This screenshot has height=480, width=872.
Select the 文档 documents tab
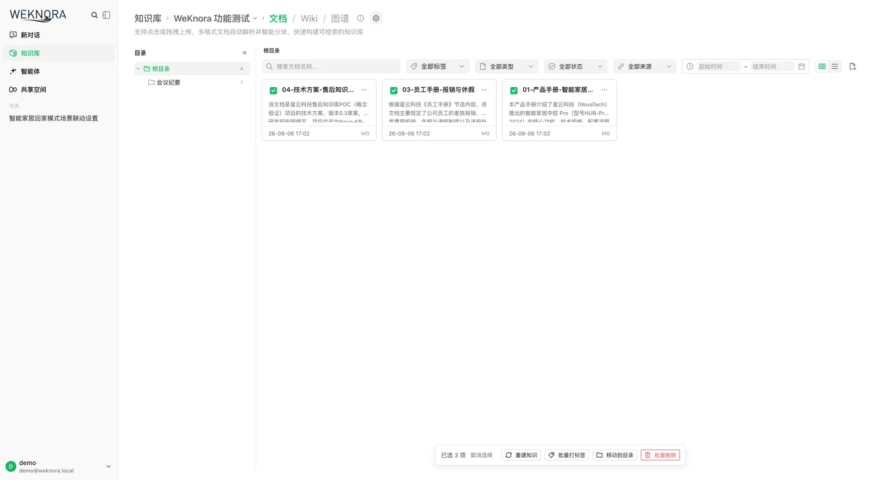278,19
